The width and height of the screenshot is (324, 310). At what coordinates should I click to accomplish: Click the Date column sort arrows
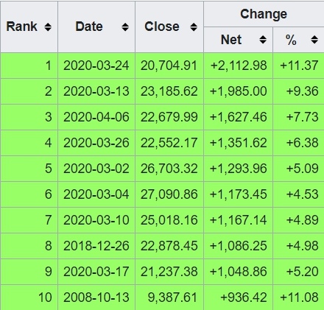(125, 27)
